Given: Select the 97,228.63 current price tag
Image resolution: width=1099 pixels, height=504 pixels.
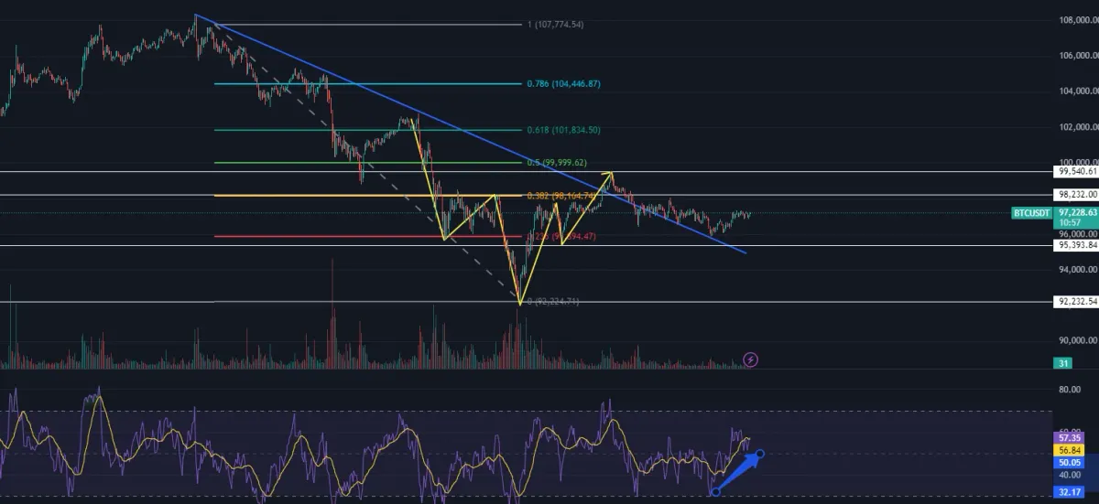Looking at the screenshot, I should pyautogui.click(x=1074, y=212).
